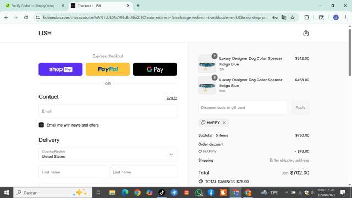Open the shopping bag cart icon
Screen dimensions: 352x198
306,33
